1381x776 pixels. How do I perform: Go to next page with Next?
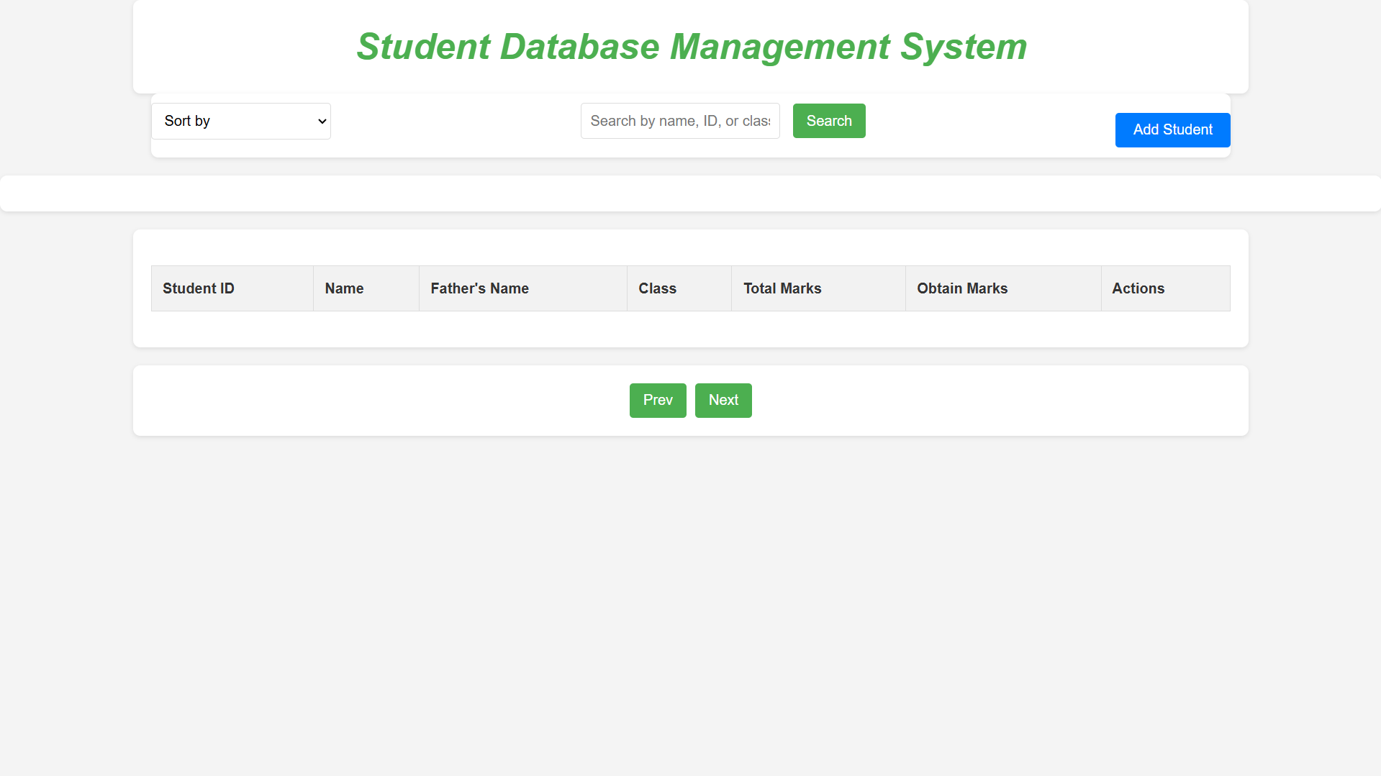pyautogui.click(x=723, y=401)
